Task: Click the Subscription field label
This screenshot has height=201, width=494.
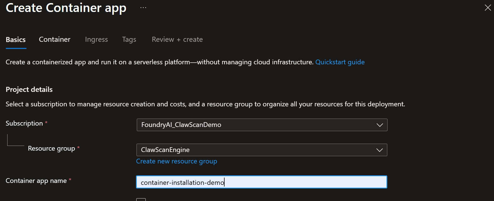Action: 24,123
